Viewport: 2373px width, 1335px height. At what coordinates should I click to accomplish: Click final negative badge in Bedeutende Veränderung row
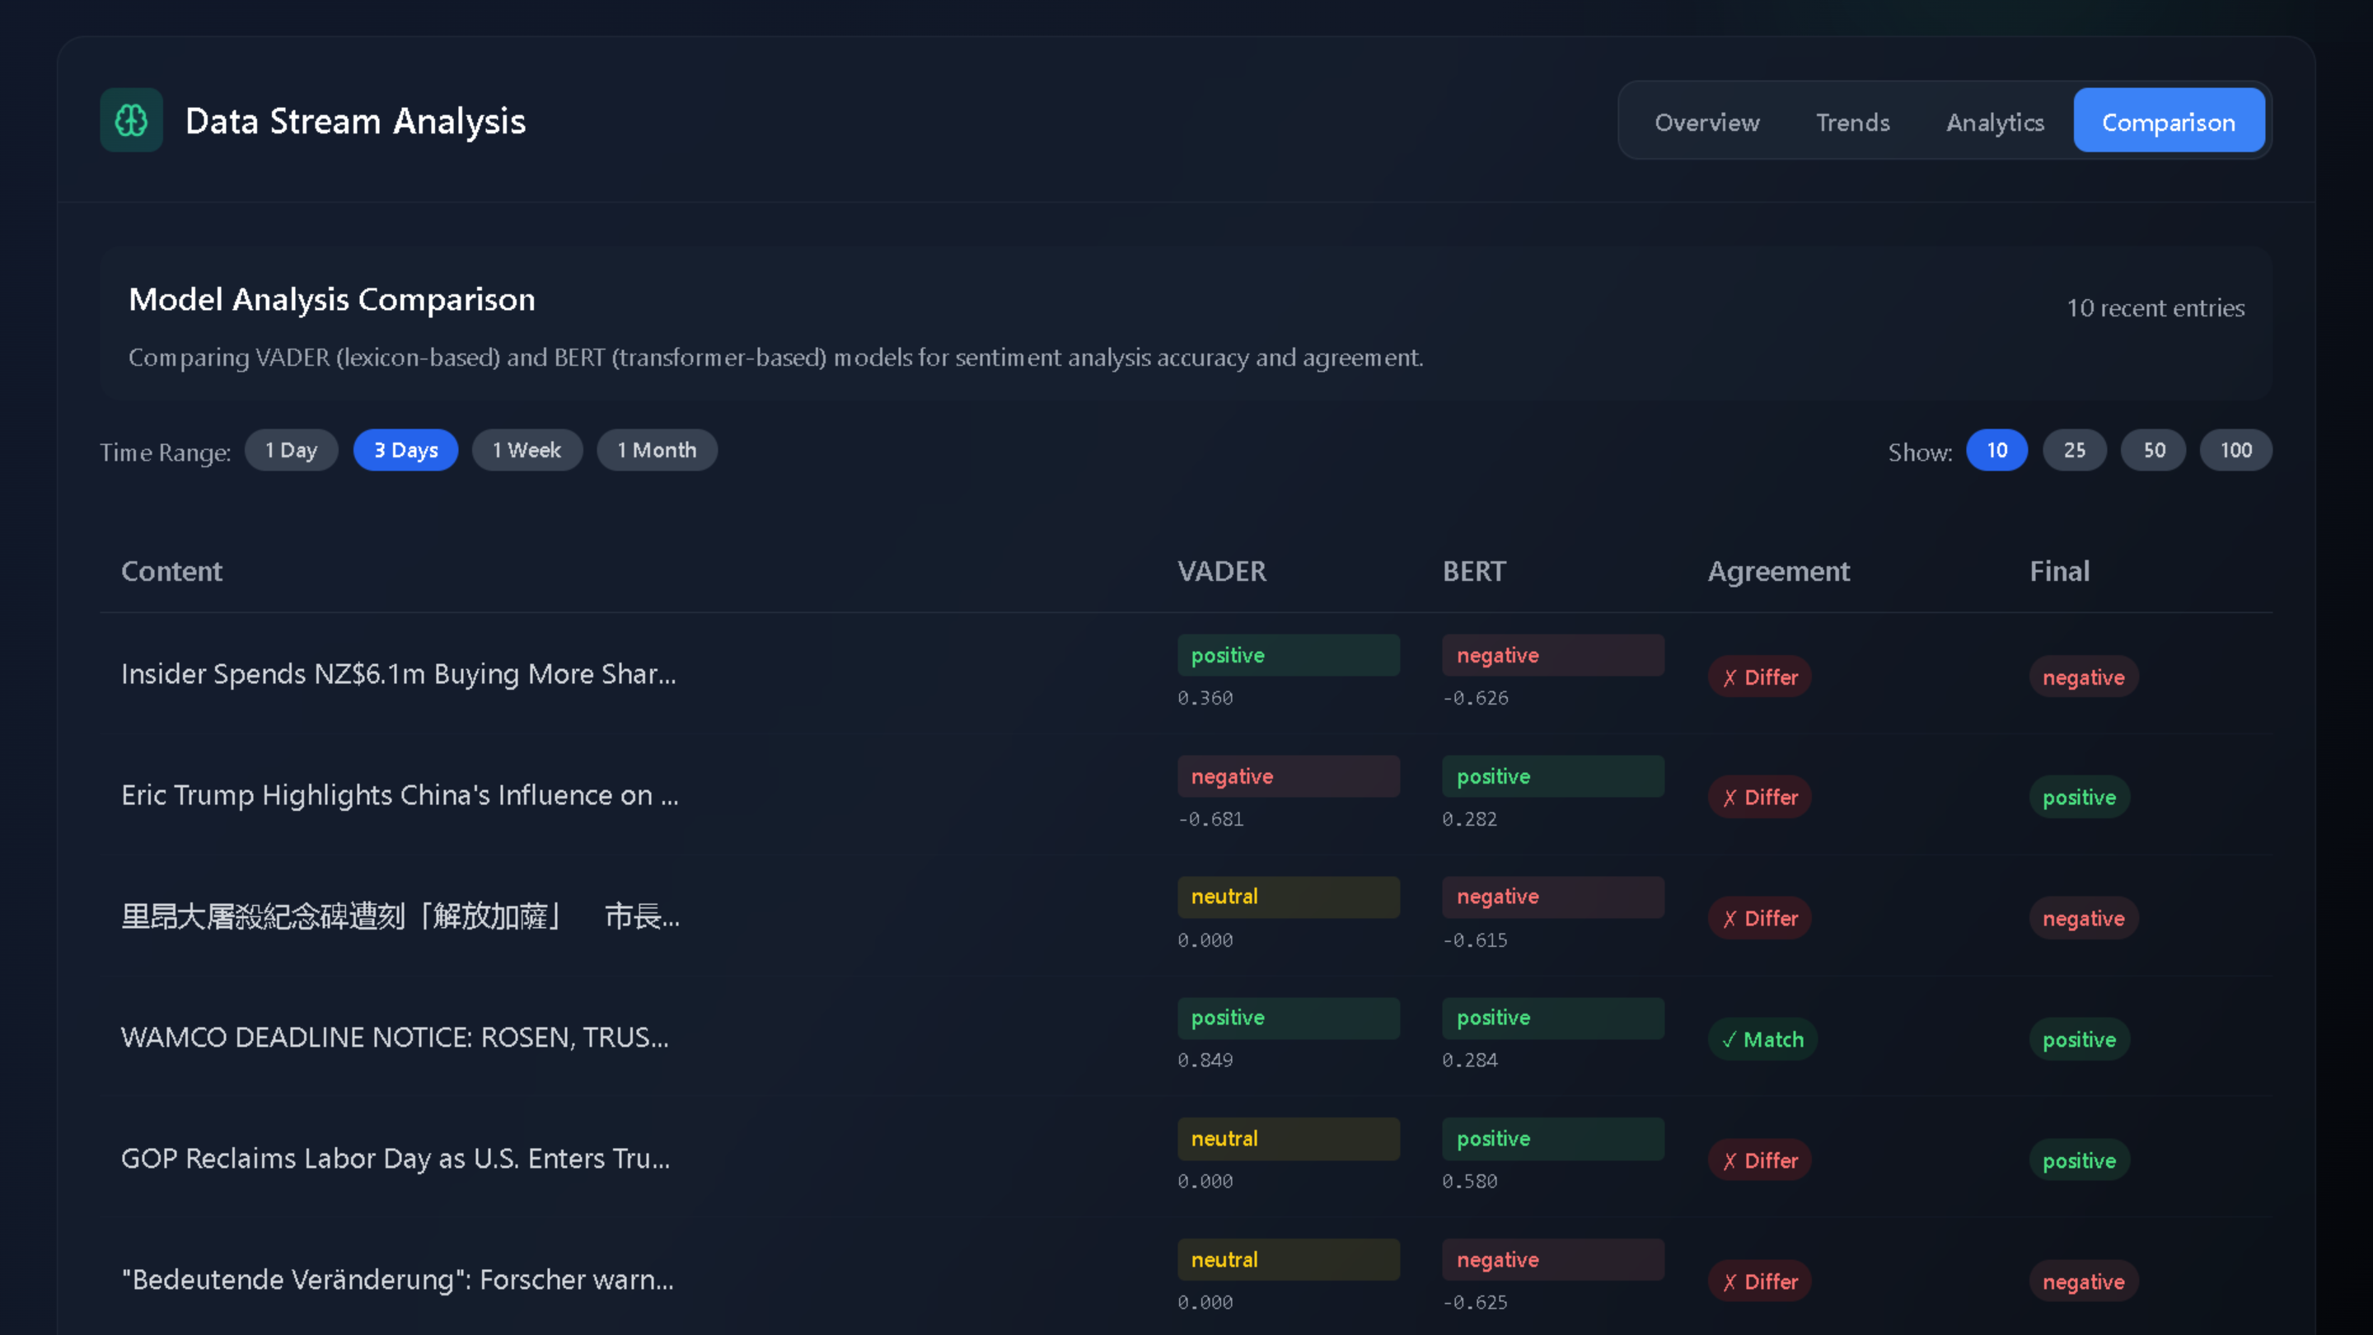click(x=2084, y=1281)
